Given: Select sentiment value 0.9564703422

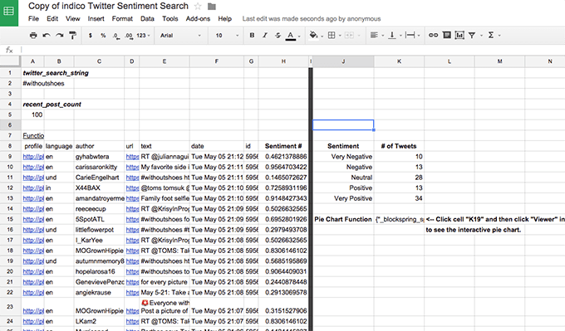Looking at the screenshot, I should 283,167.
